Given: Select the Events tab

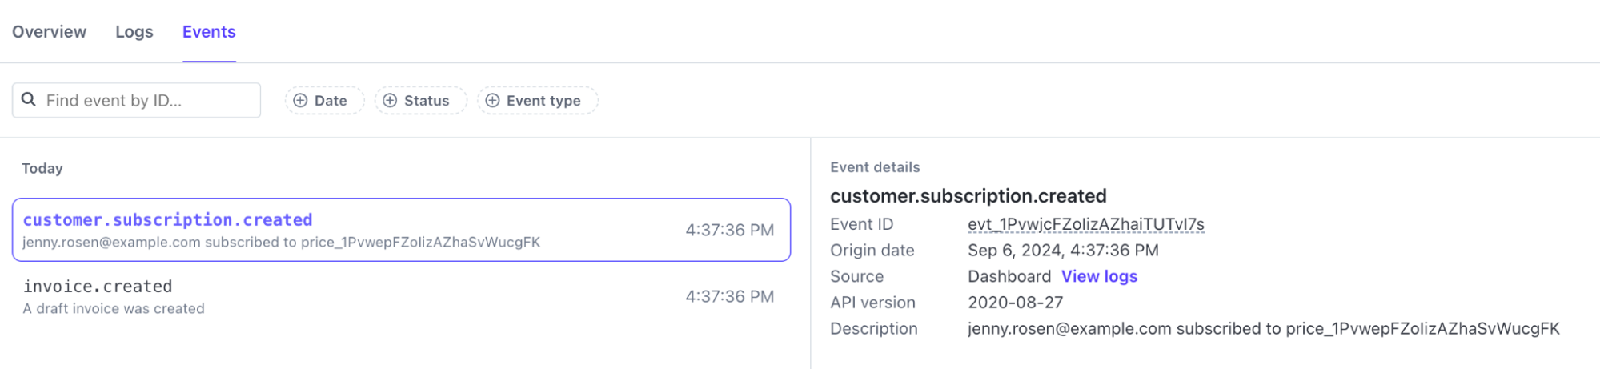Looking at the screenshot, I should [209, 32].
